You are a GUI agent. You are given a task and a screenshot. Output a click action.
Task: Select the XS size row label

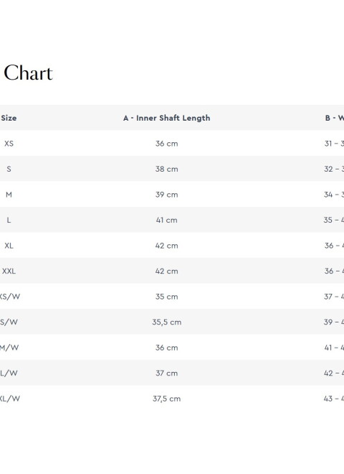[x=9, y=144]
